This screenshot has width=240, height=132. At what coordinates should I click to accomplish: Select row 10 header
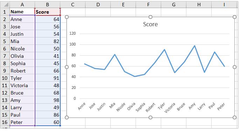(x=5, y=78)
